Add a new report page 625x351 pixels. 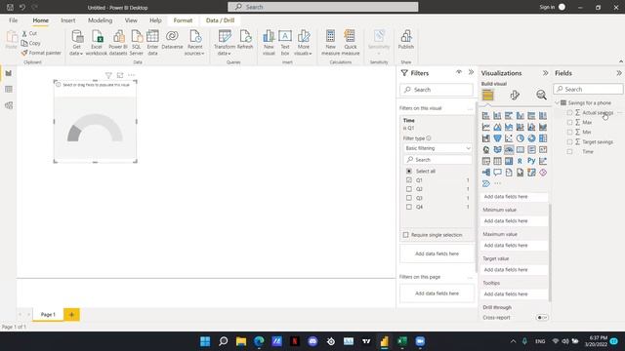pyautogui.click(x=71, y=314)
